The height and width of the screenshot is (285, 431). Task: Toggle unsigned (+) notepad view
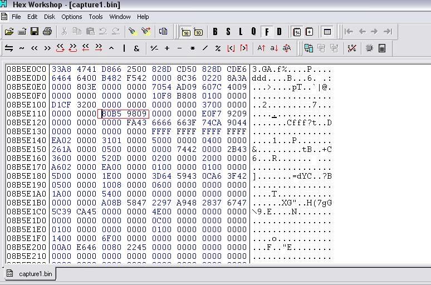point(309,32)
